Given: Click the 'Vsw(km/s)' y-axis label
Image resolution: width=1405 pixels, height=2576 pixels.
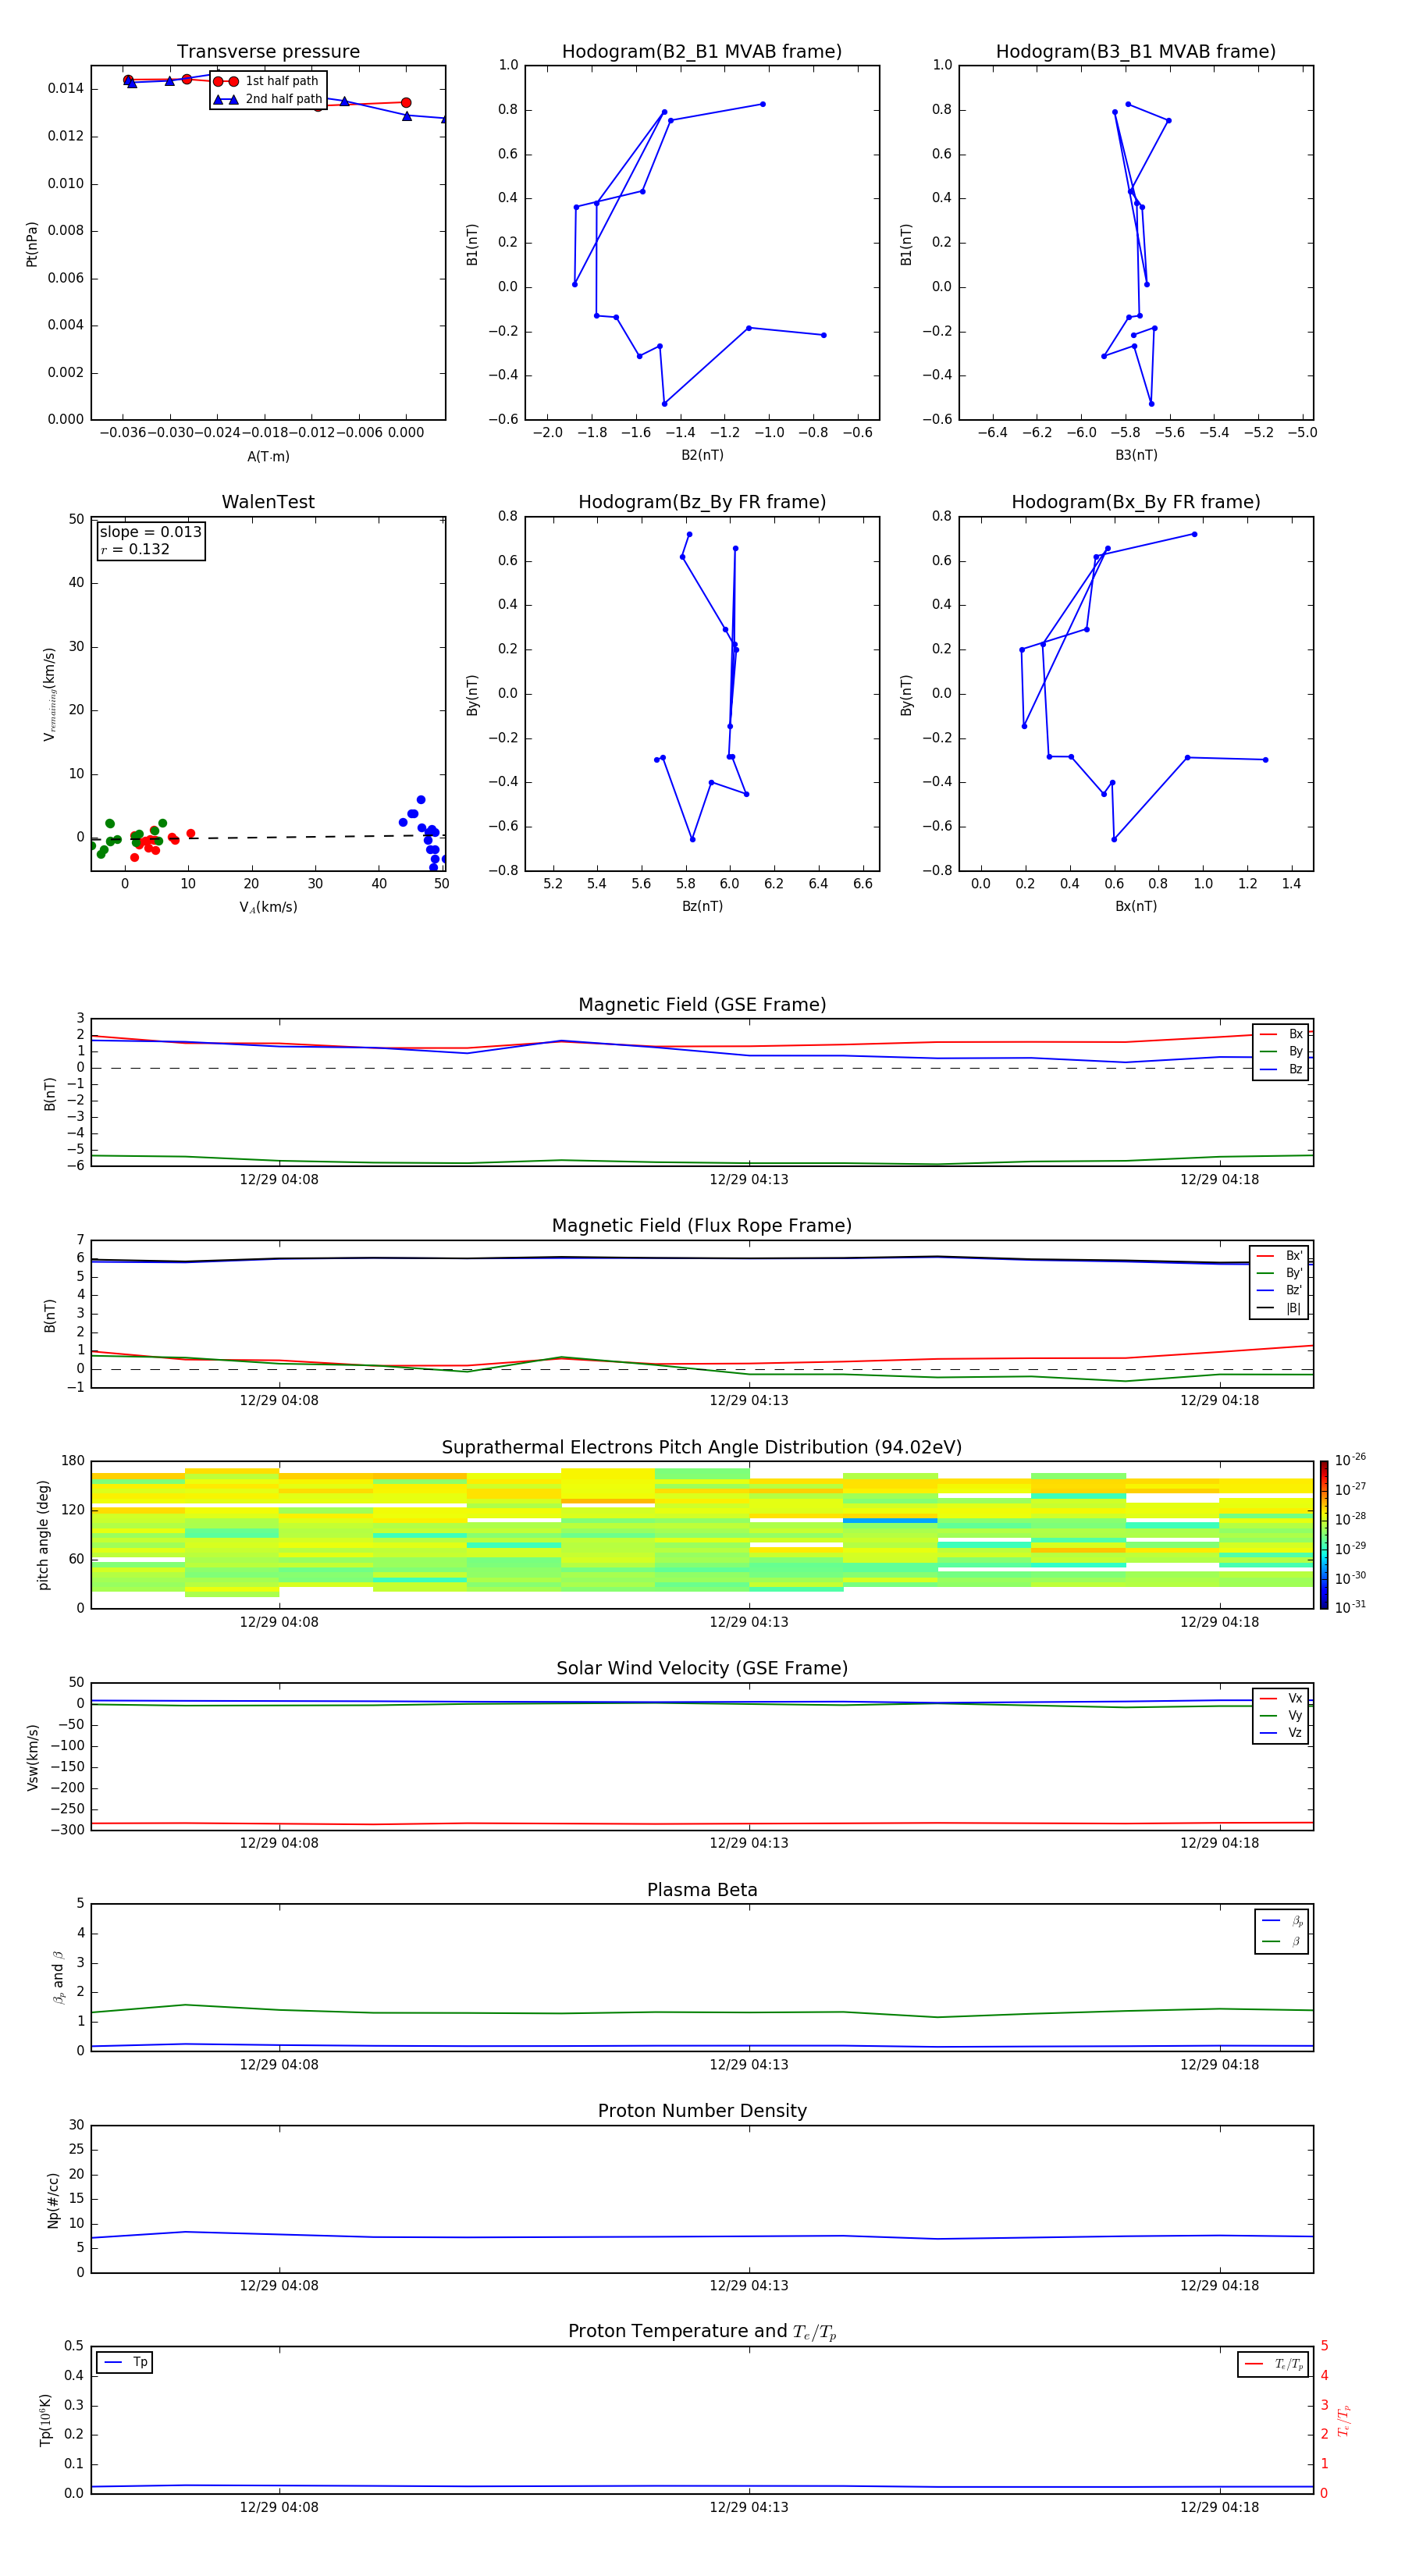Looking at the screenshot, I should point(32,1757).
